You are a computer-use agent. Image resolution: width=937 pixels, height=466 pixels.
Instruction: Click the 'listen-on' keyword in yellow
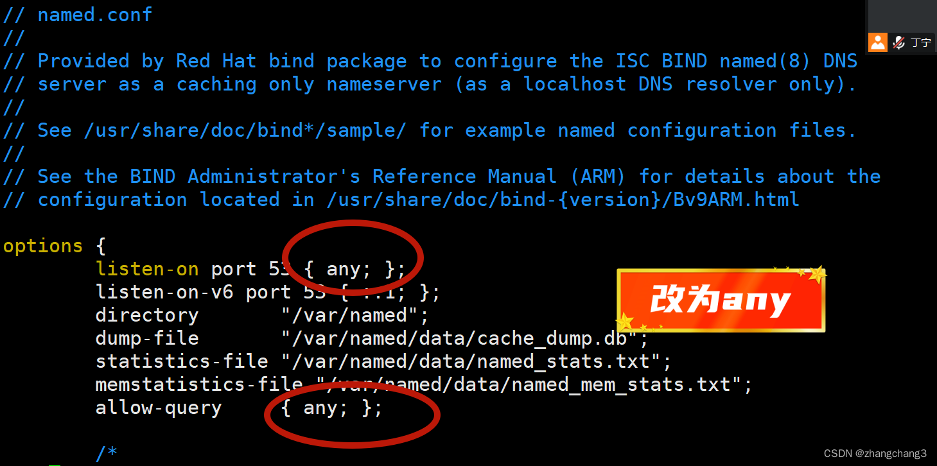click(x=148, y=269)
